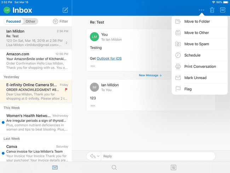230x173 pixels.
Task: Open the Search icon in bottom bar
Action: pos(114,167)
